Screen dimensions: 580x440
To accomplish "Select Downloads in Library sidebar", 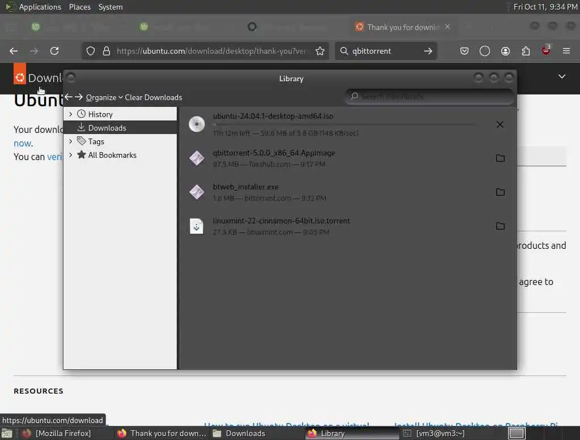I will (120, 127).
